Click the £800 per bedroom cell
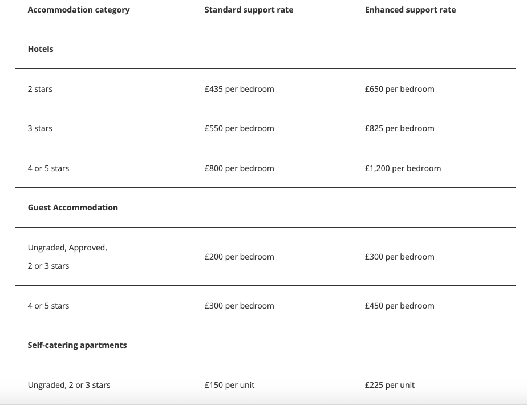This screenshot has width=527, height=405. coord(240,168)
